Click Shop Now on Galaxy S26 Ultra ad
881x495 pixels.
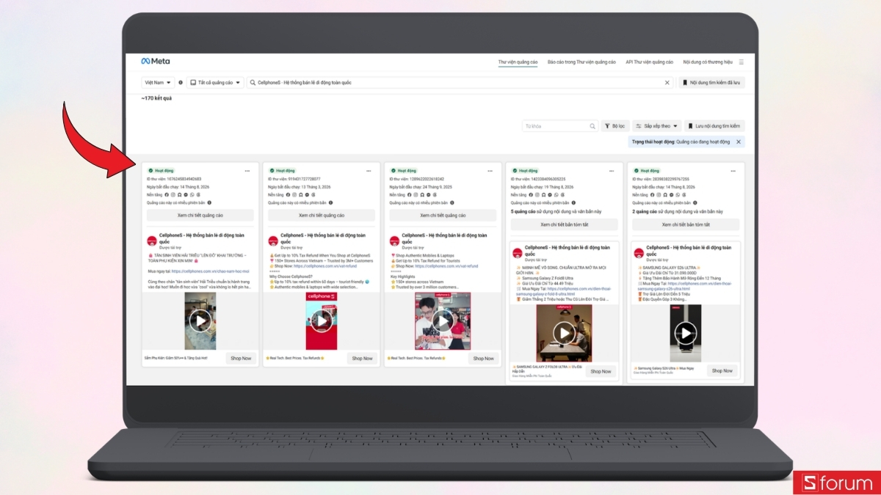[x=722, y=371]
